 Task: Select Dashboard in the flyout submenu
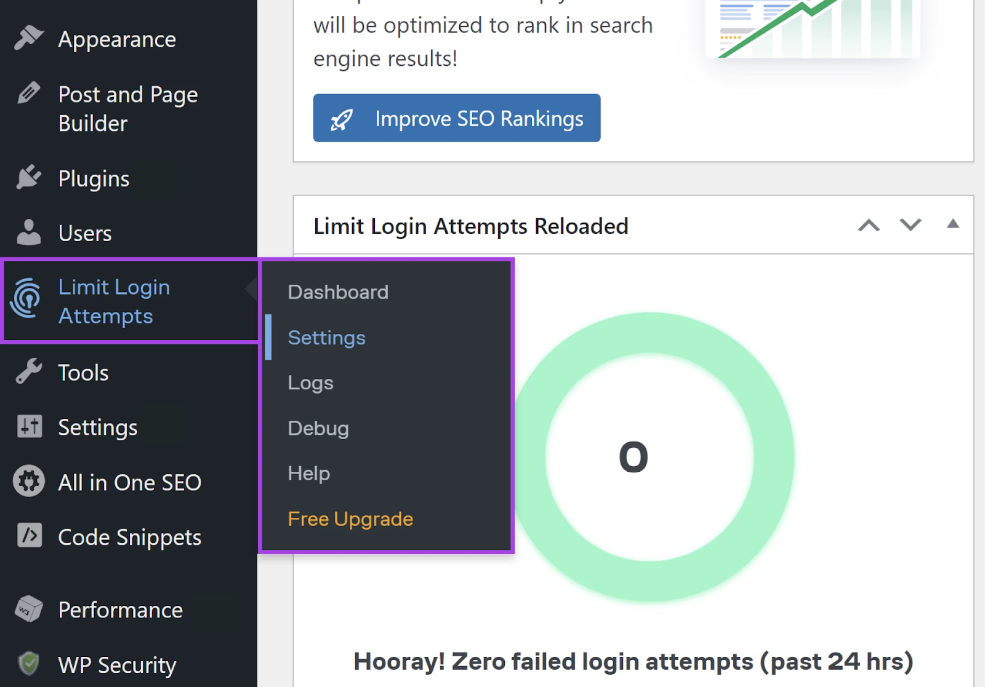click(338, 292)
